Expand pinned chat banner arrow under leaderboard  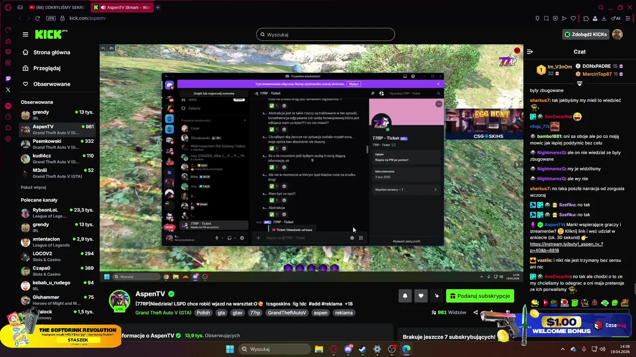pyautogui.click(x=579, y=83)
